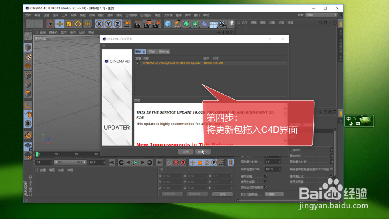Switch to 可选 tab in updater
Viewport: 389px width, 219px height.
[x=152, y=52]
